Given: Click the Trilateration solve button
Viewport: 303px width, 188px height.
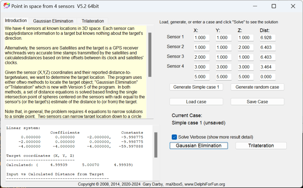Looking at the screenshot, I should click(261, 146).
